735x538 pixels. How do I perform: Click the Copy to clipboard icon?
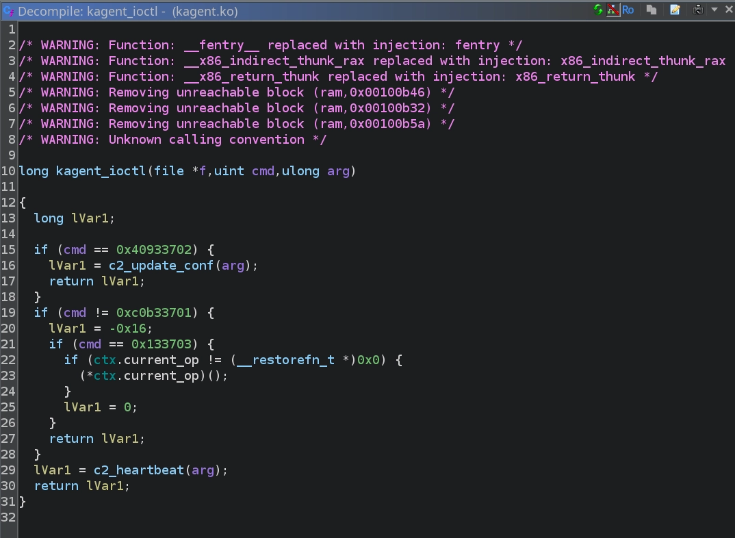tap(652, 10)
